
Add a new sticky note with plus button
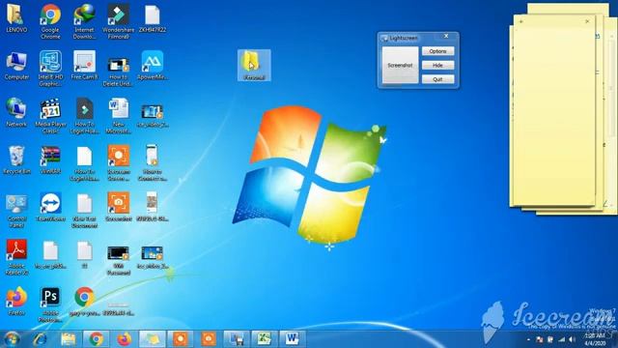pyautogui.click(x=521, y=21)
